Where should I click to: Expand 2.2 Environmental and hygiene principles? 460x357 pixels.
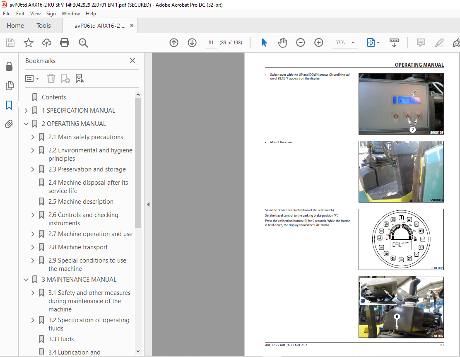click(33, 150)
